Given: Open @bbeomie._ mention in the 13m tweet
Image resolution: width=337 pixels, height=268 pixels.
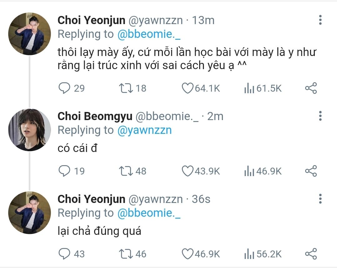Looking at the screenshot, I should [149, 34].
